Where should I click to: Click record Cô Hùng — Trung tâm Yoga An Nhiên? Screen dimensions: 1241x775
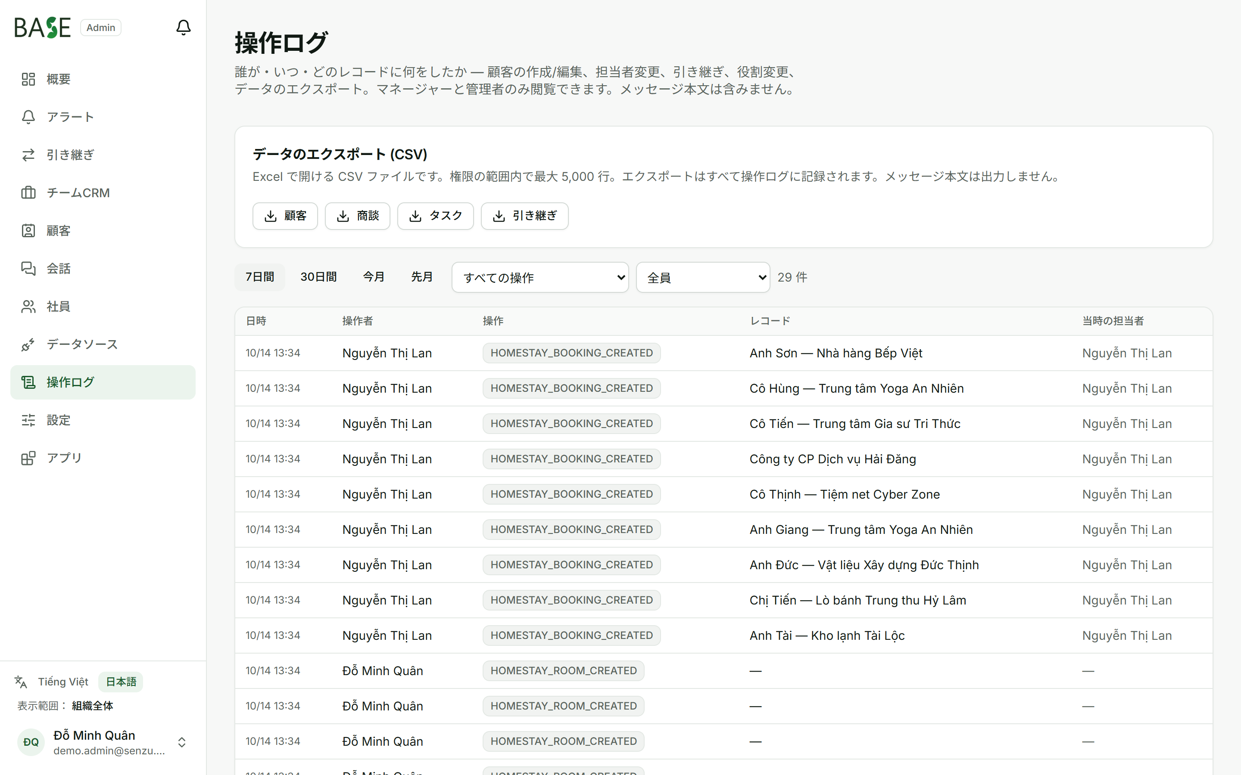click(x=856, y=388)
